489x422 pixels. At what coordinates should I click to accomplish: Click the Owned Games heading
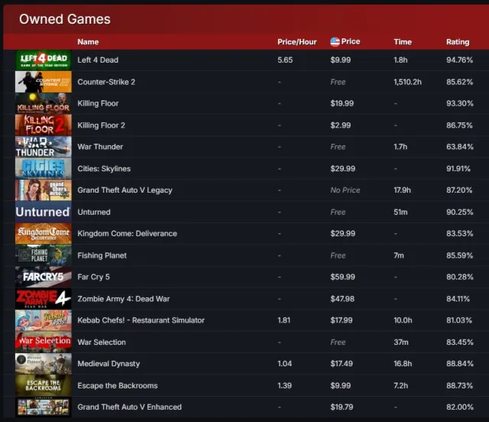point(64,19)
